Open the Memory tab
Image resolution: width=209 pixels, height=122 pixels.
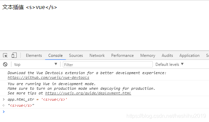coord(148,56)
